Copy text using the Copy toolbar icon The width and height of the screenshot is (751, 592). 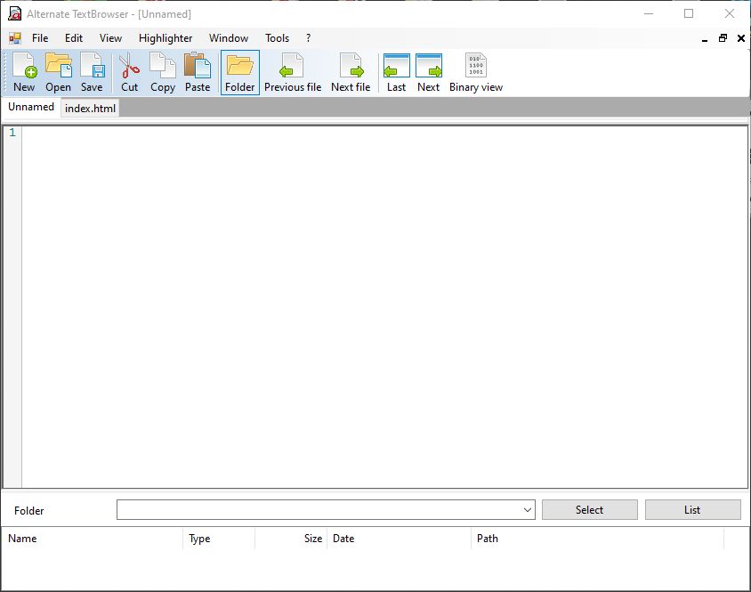point(162,71)
